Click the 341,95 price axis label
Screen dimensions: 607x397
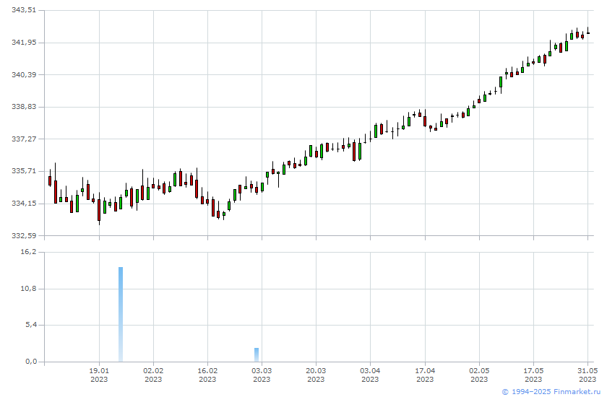pos(24,42)
